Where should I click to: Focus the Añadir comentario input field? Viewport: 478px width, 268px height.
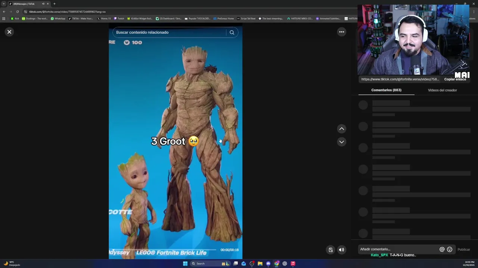pos(398,249)
